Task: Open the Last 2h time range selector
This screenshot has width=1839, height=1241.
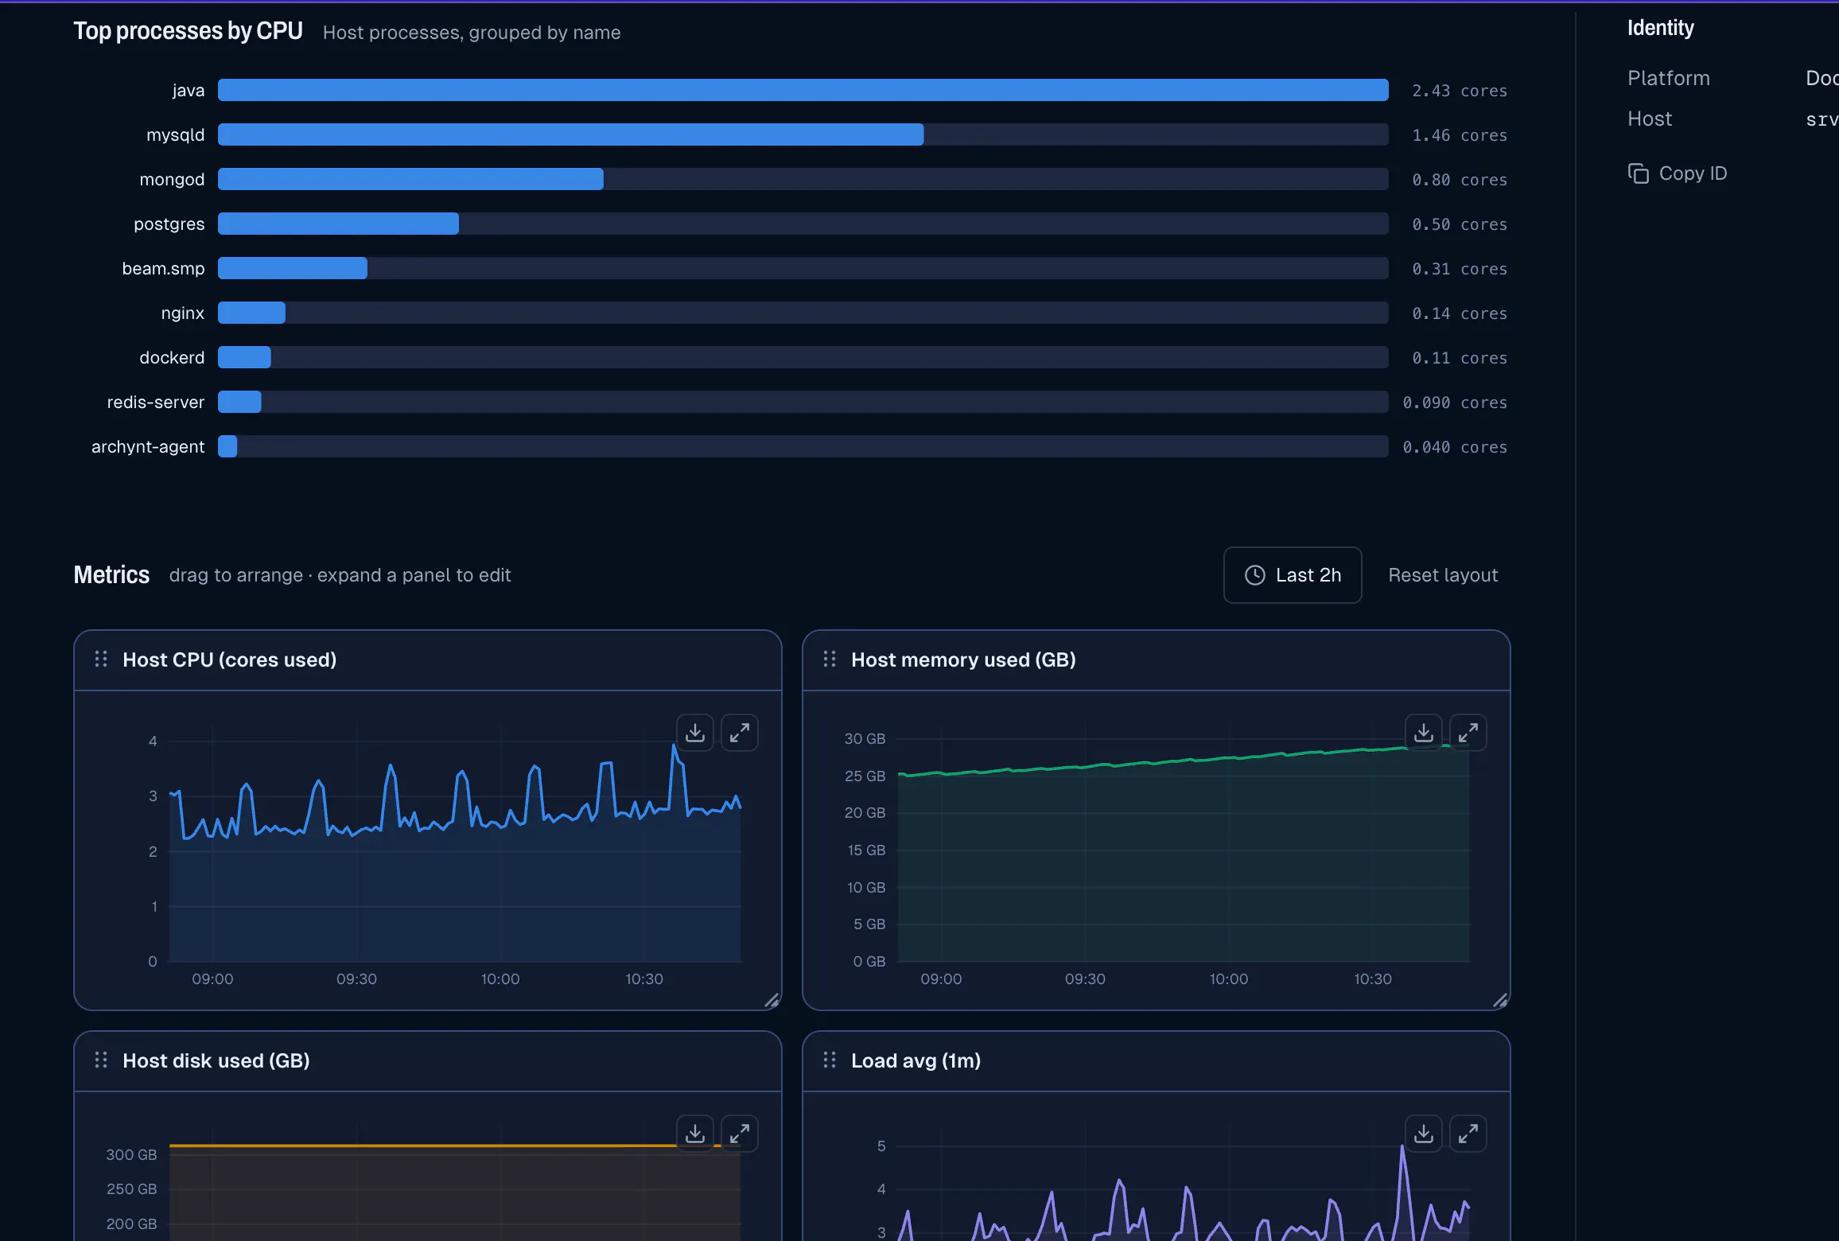Action: [x=1293, y=575]
